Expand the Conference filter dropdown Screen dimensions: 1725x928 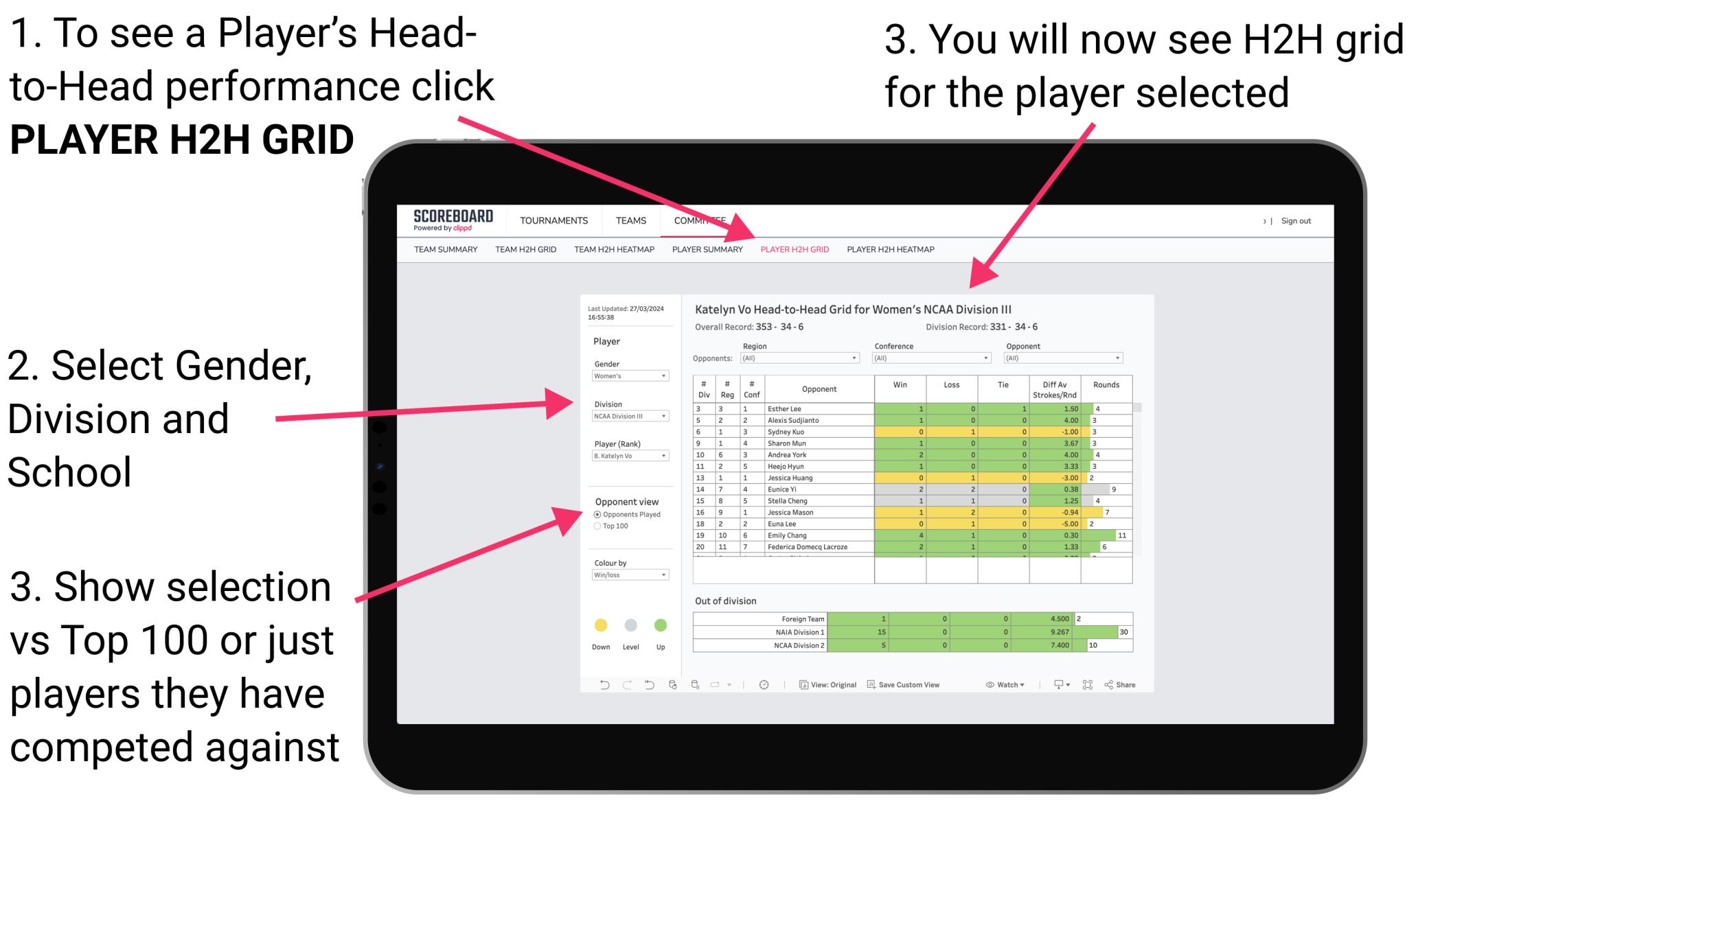[981, 359]
